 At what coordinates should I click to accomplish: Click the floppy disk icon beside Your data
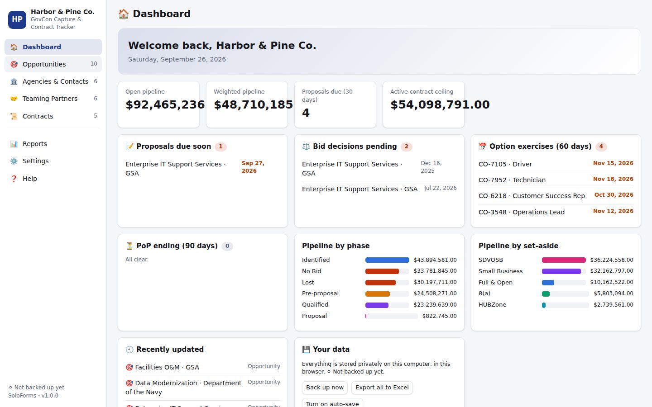click(306, 350)
